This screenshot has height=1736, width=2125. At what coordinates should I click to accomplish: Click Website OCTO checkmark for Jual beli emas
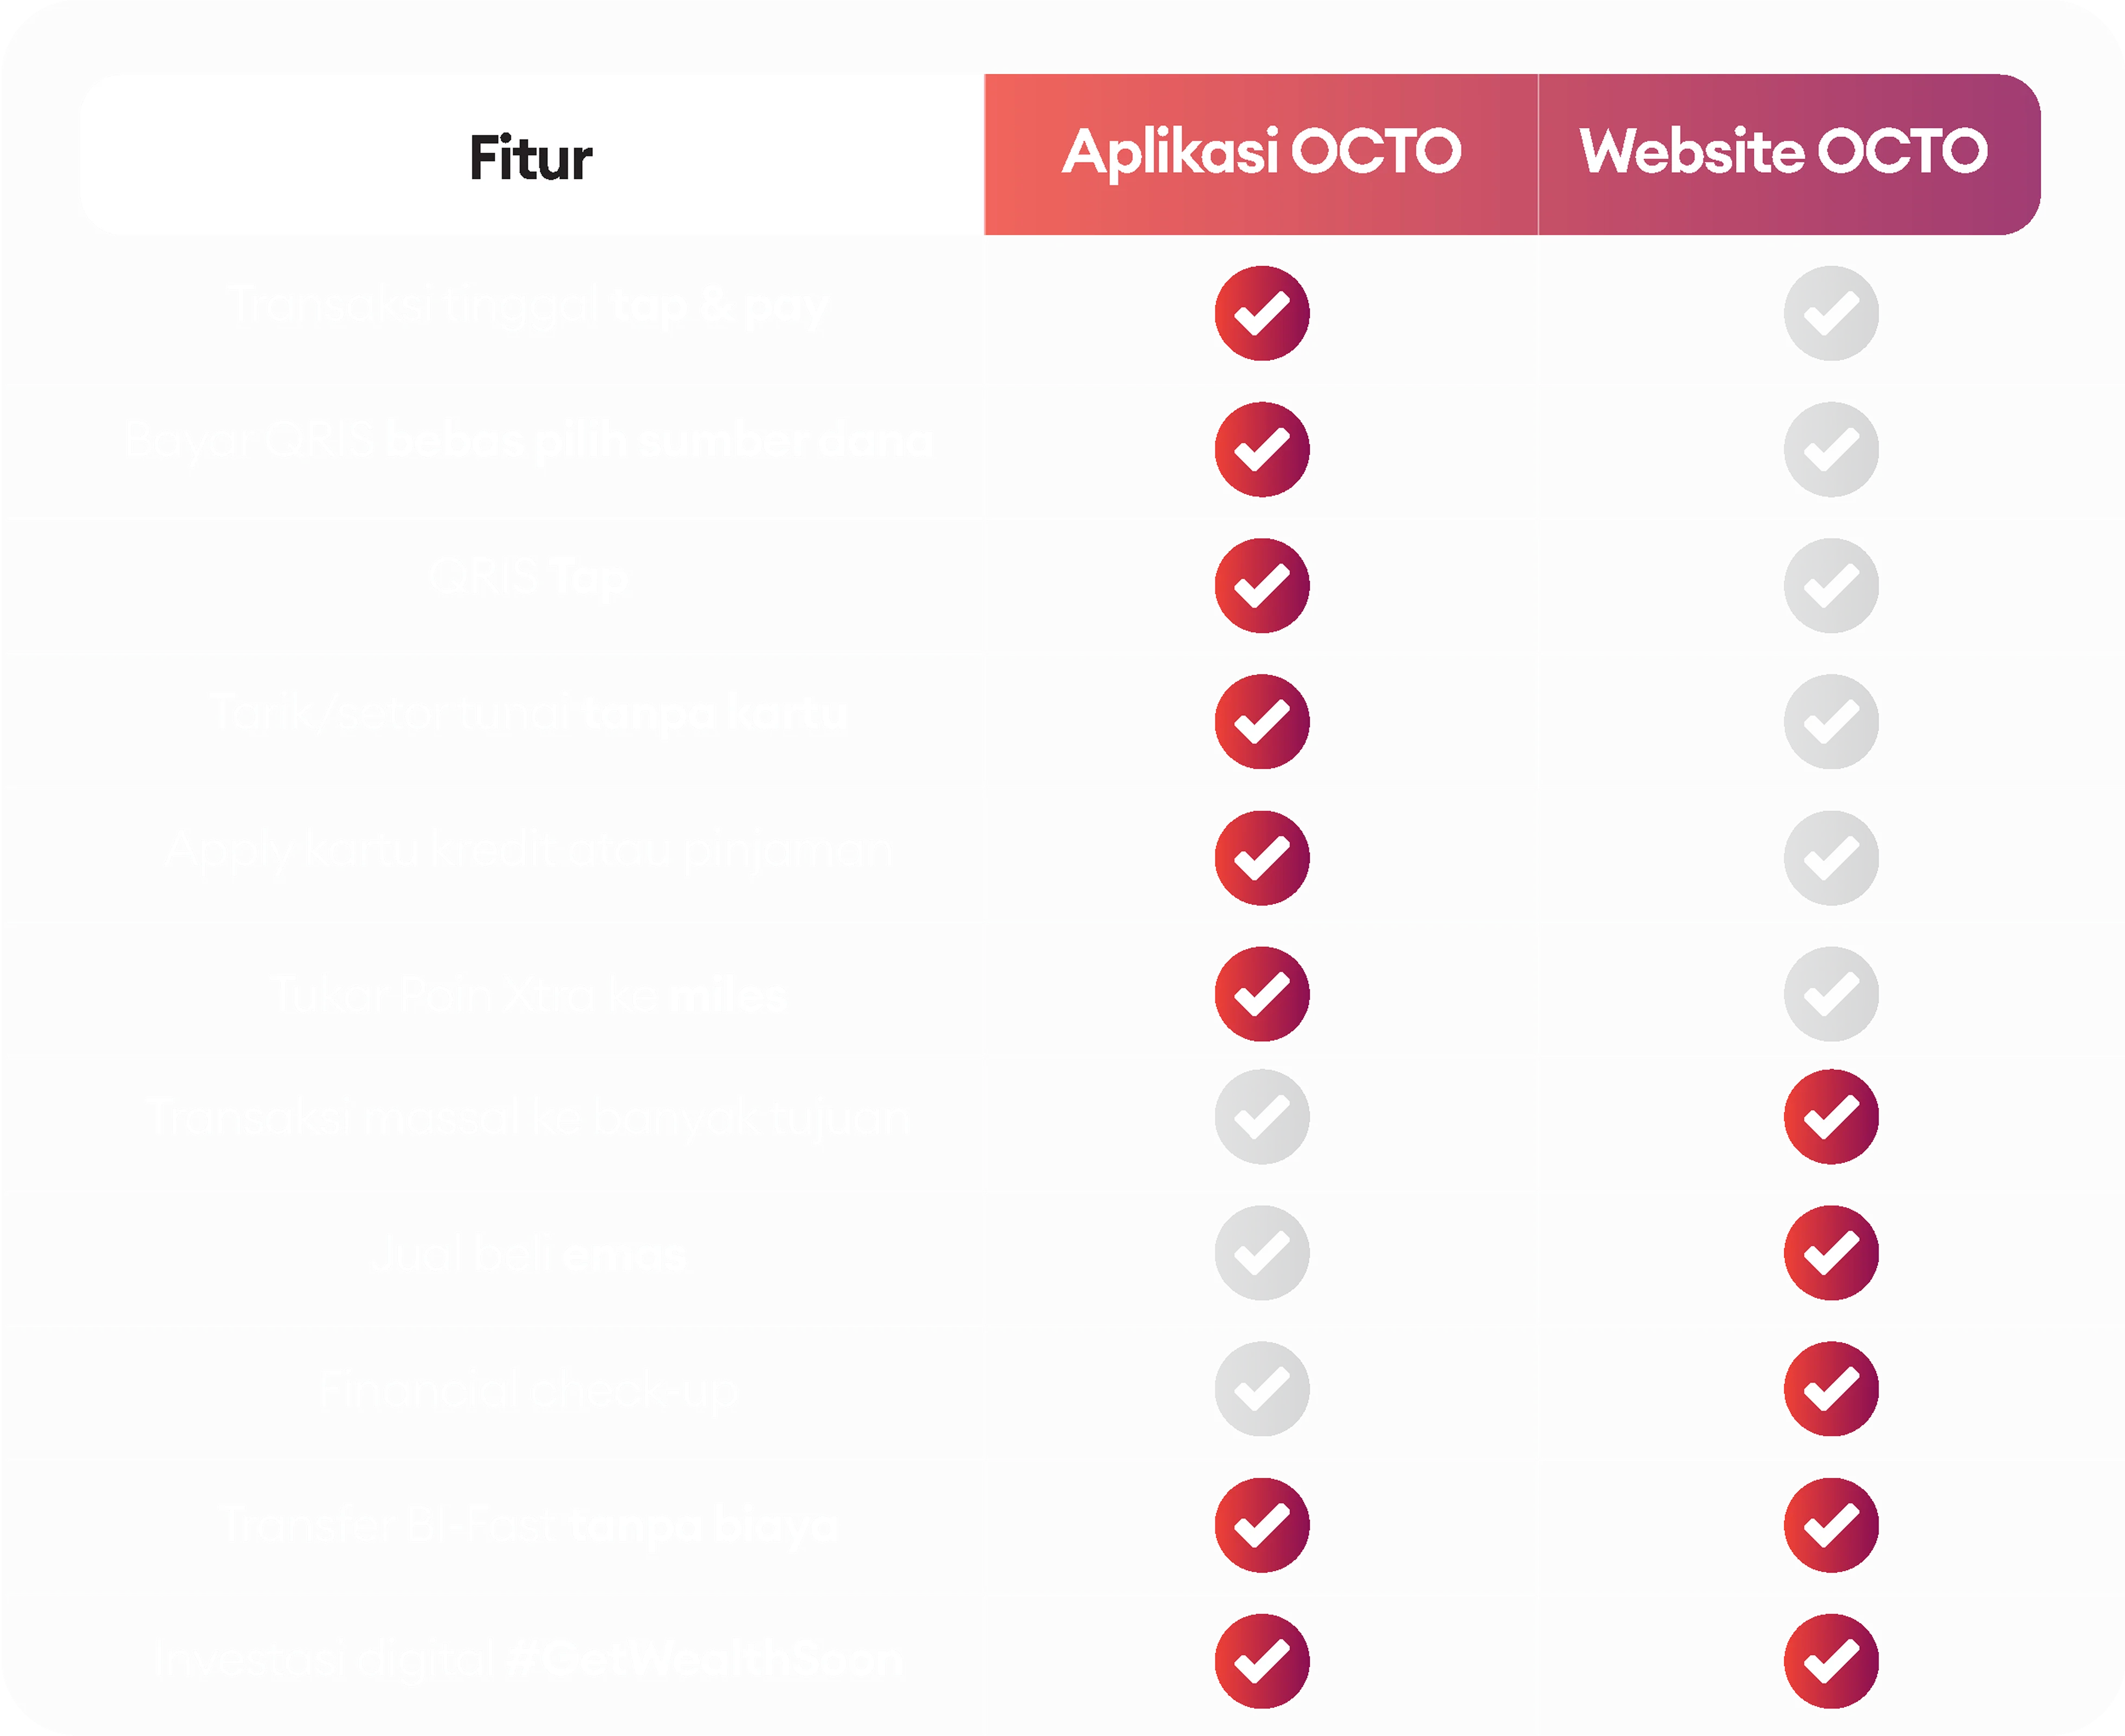pos(1830,1252)
